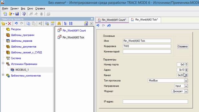
Task: Click the greyed walking figure toolbar icon
Action: [x=31, y=14]
